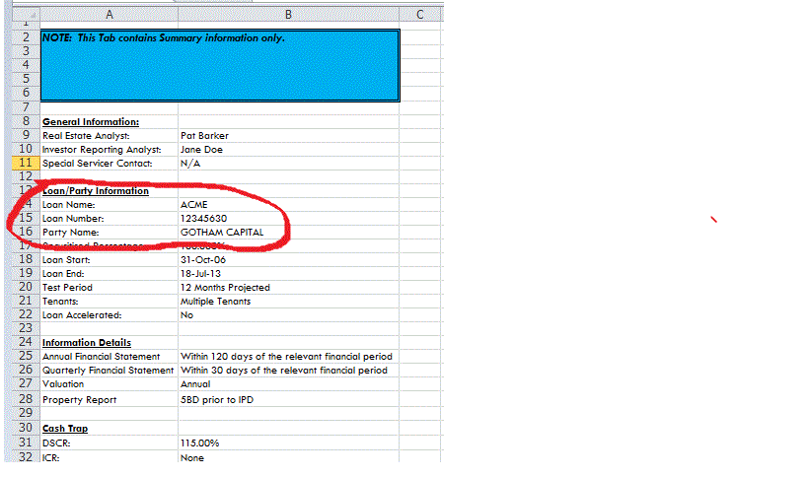808x477 pixels.
Task: Select the column B header
Action: [288, 14]
